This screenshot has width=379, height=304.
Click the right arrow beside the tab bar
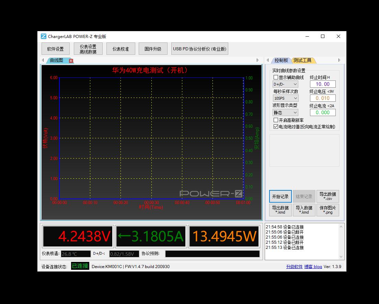[257, 60]
